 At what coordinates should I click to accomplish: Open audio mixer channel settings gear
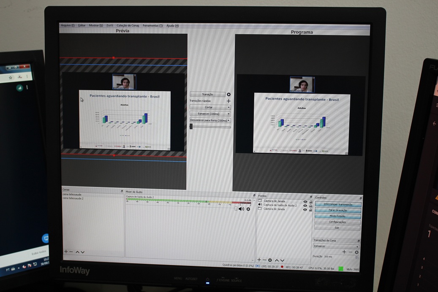point(248,209)
